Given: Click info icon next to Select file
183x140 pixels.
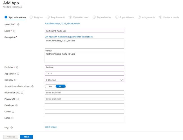Looking at the screenshot, I should [19, 25].
